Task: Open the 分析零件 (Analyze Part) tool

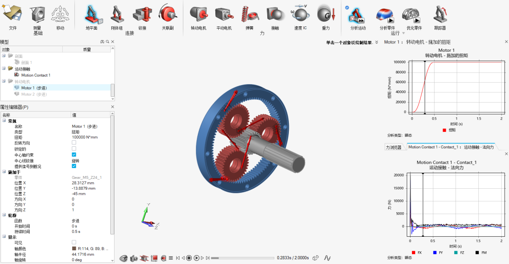Action: (386, 19)
